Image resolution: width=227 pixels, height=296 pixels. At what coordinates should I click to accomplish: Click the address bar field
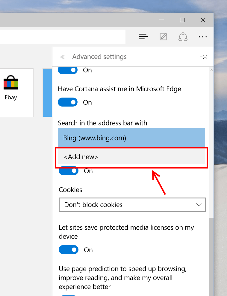(x=63, y=37)
